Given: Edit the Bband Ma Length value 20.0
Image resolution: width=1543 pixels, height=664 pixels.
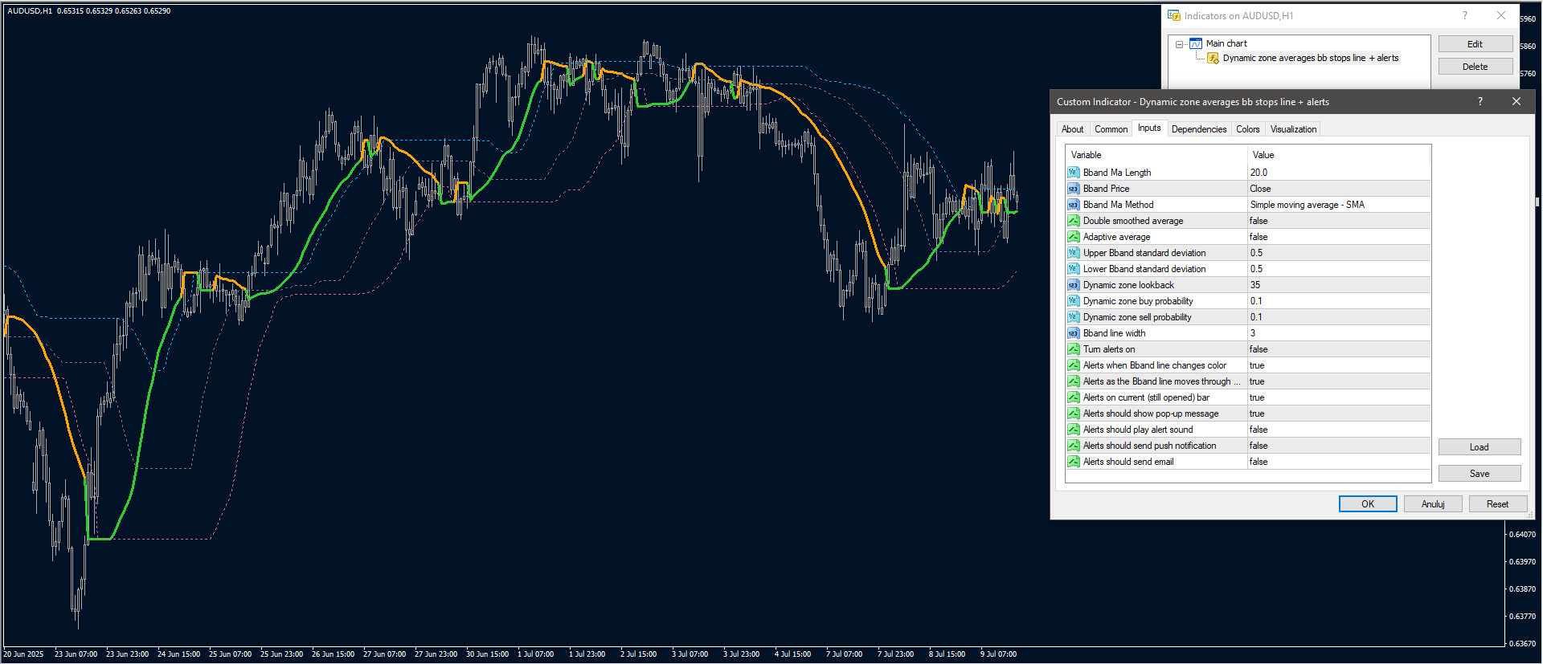Looking at the screenshot, I should pos(1339,173).
